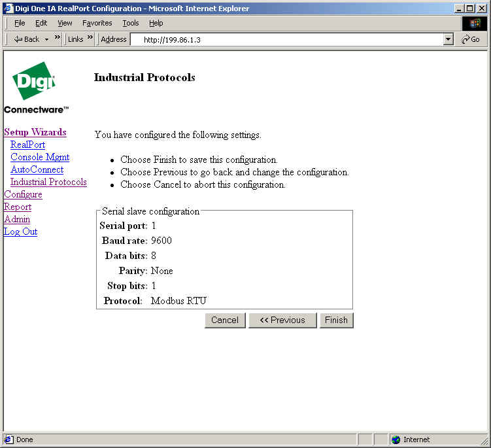491x448 pixels.
Task: Click the Internet zone globe icon
Action: click(x=396, y=439)
